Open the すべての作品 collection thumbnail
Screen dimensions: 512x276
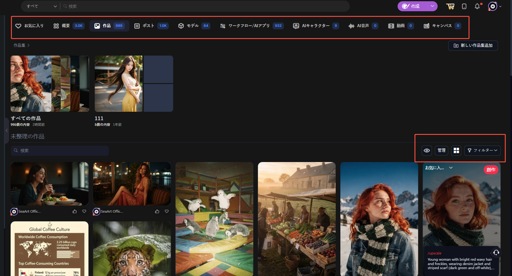[50, 84]
